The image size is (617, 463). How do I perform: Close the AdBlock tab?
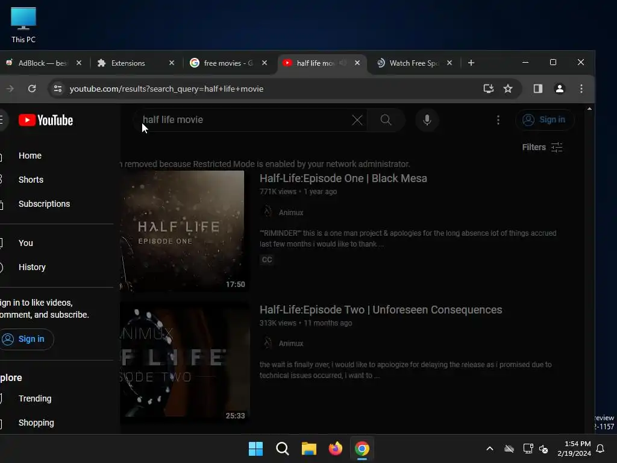[79, 63]
